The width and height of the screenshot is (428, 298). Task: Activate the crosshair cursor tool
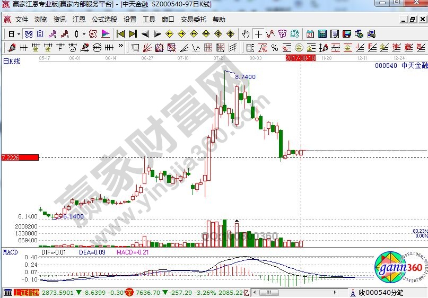(258, 34)
